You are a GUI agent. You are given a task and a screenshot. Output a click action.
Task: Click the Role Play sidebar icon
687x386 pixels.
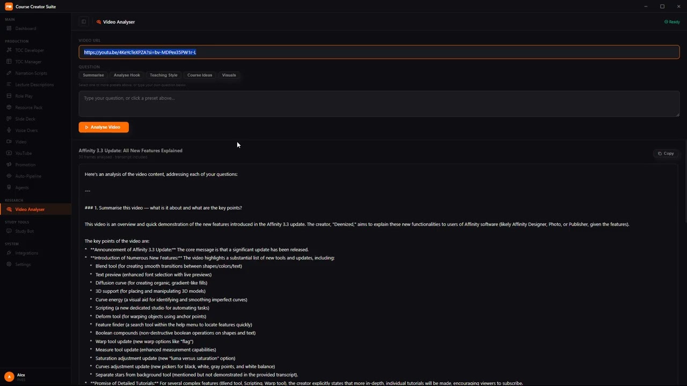click(9, 96)
